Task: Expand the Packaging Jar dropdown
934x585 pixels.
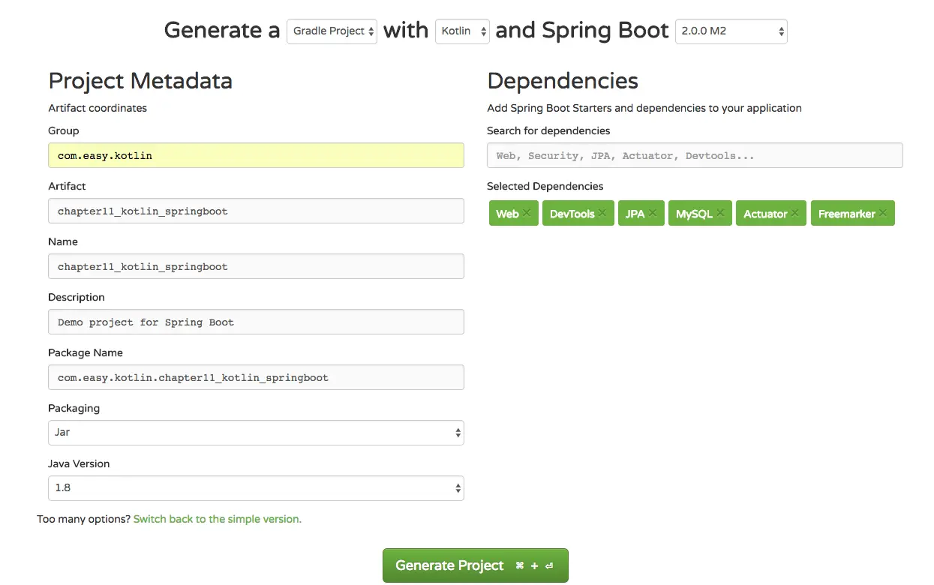Action: (x=256, y=433)
